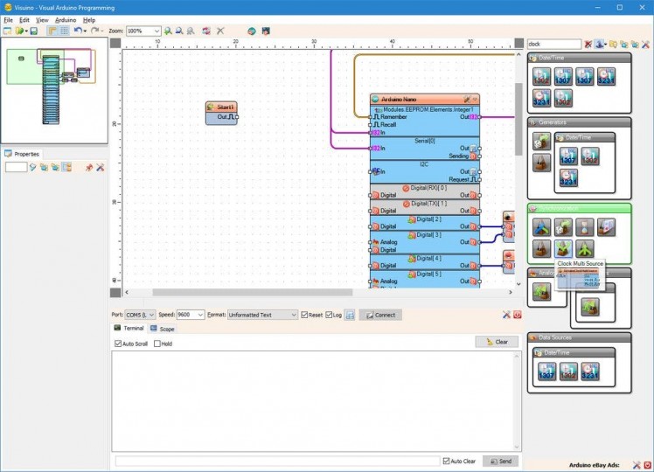654x472 pixels.
Task: Toggle the Auto Clear checkbox
Action: pyautogui.click(x=446, y=461)
